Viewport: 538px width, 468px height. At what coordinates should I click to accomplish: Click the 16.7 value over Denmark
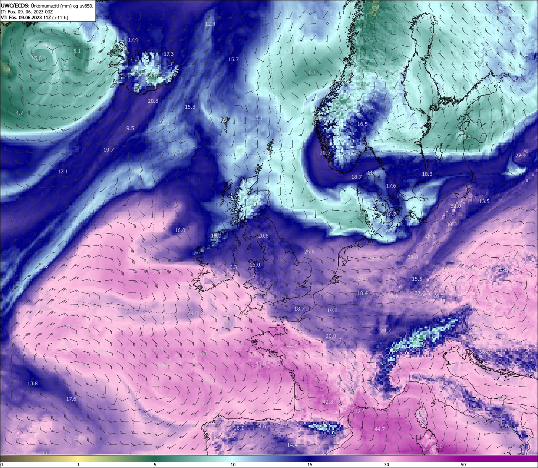(x=391, y=214)
